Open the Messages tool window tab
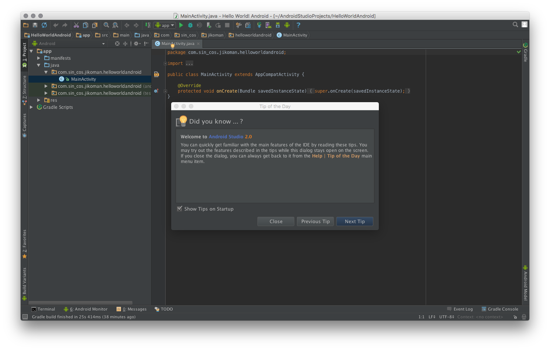Viewport: 550px width, 350px height. [x=132, y=309]
